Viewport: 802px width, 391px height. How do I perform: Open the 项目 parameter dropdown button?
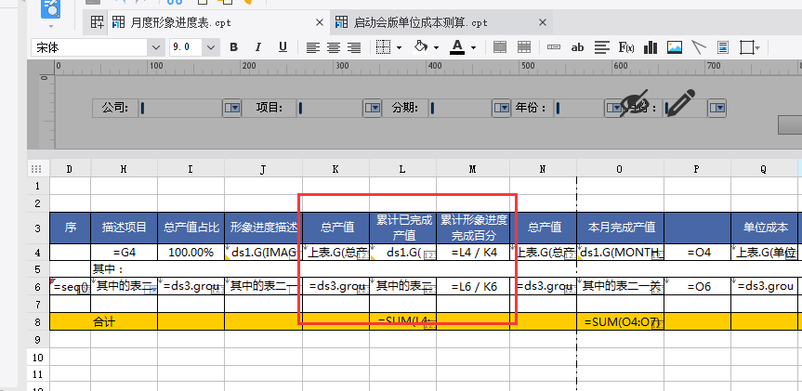(373, 108)
